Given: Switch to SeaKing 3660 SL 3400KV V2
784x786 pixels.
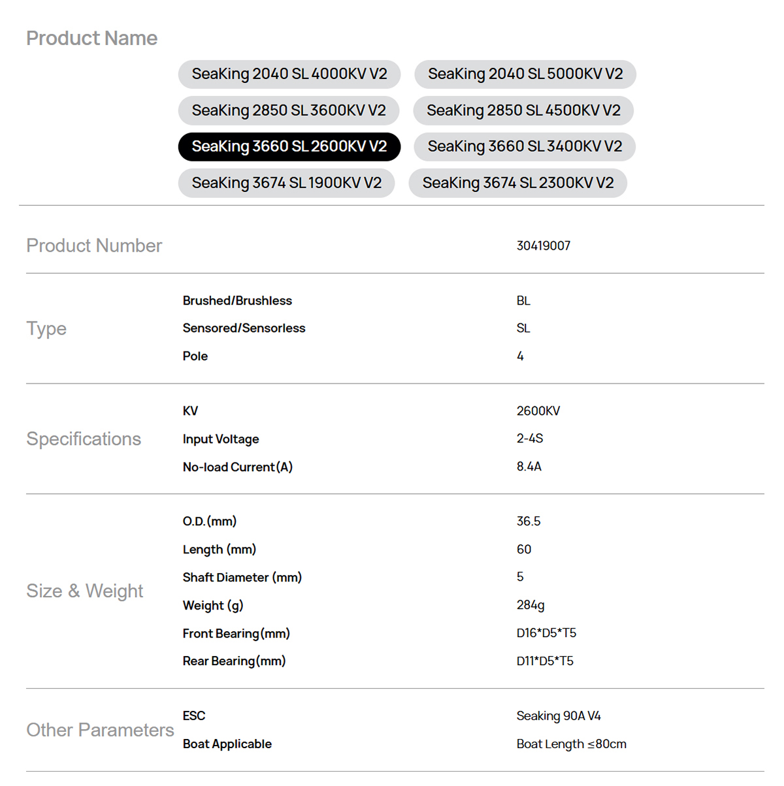Looking at the screenshot, I should pos(525,146).
